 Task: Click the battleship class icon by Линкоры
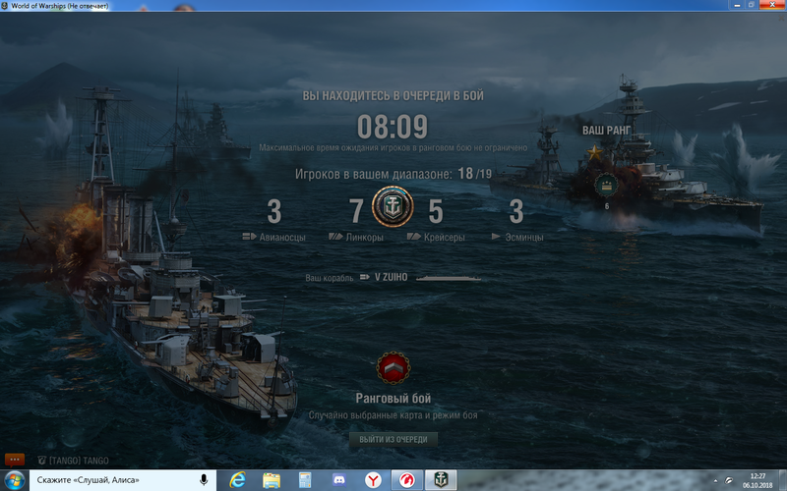pos(335,237)
